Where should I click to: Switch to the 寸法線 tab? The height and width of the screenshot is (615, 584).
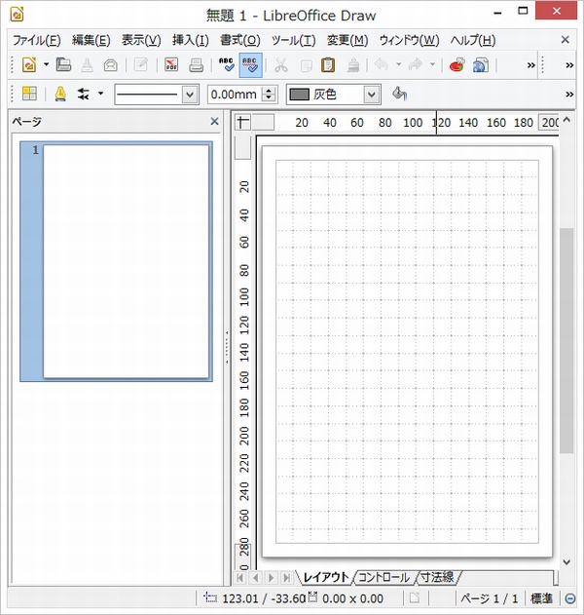(437, 577)
